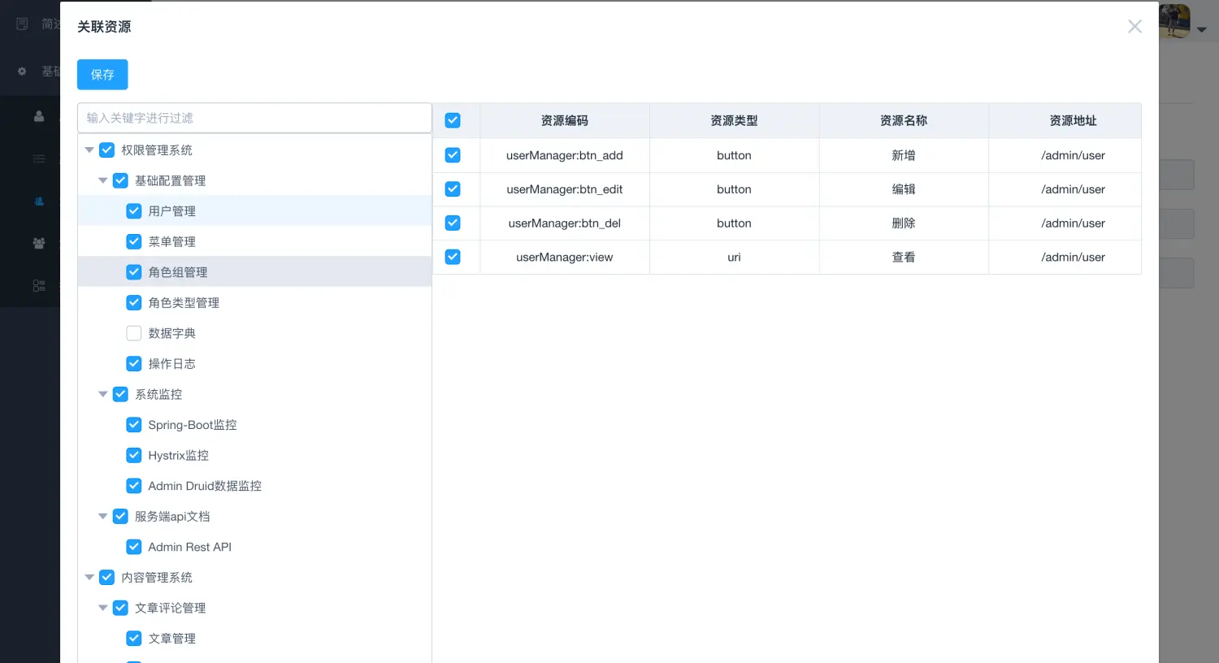Collapse the 文章评论管理 tree node
Screen dimensions: 1219x663
[103, 608]
